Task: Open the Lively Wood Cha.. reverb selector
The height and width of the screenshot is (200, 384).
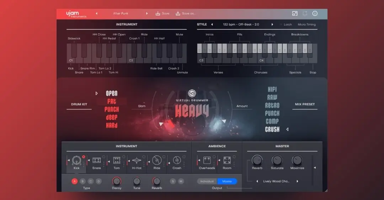Action: (x=276, y=181)
